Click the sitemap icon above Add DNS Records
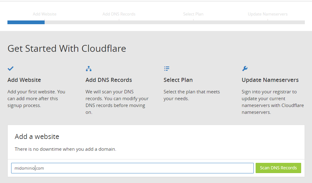The width and height of the screenshot is (312, 183). (88, 68)
